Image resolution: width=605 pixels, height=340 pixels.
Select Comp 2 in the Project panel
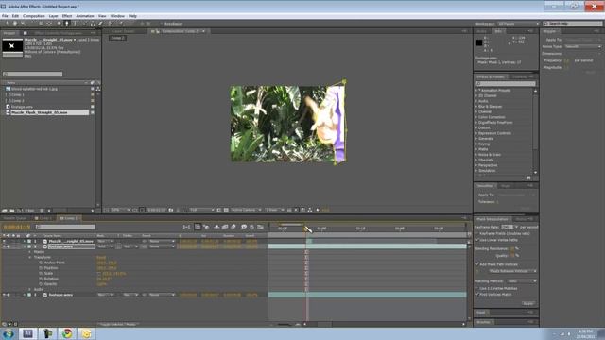[17, 101]
